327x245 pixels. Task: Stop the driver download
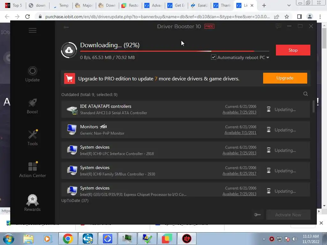pos(293,50)
